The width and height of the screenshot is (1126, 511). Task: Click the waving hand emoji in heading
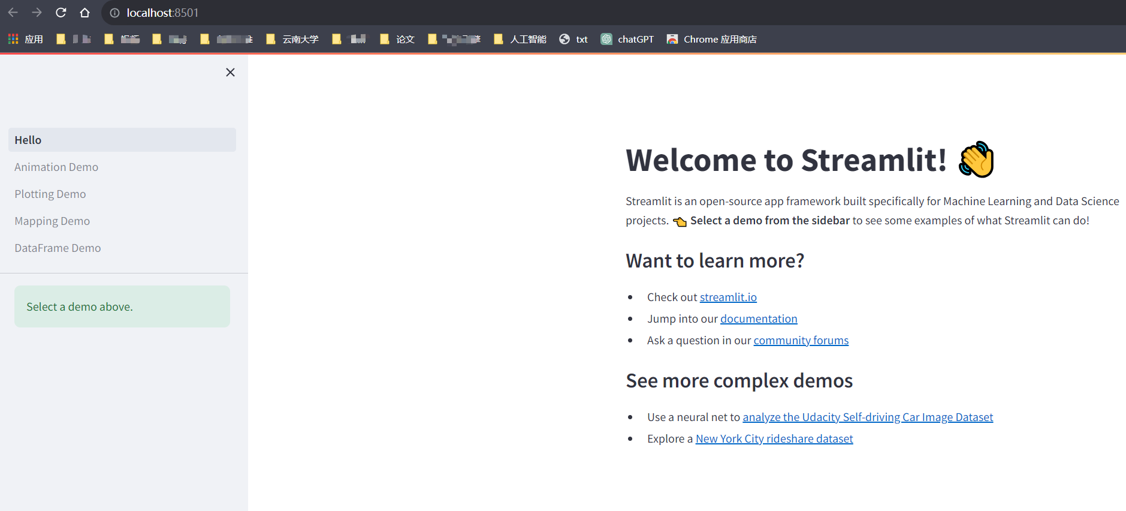976,160
